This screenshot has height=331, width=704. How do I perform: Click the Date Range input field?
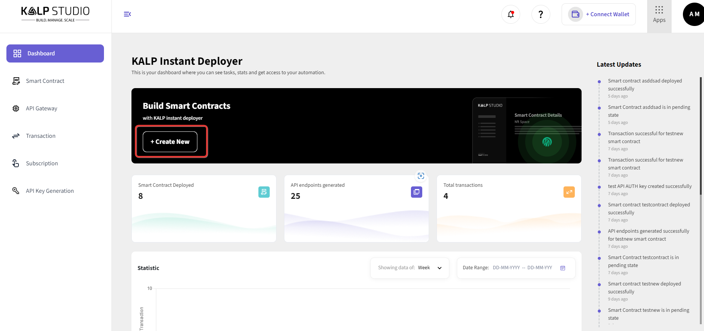click(x=522, y=268)
